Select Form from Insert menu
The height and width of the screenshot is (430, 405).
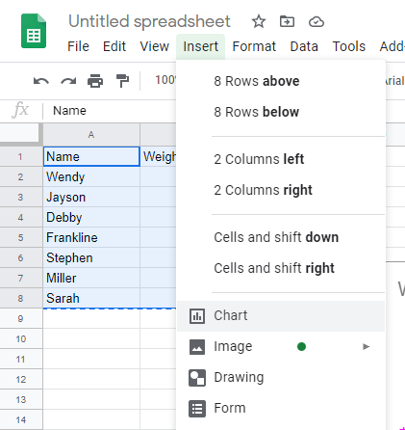click(x=281, y=408)
